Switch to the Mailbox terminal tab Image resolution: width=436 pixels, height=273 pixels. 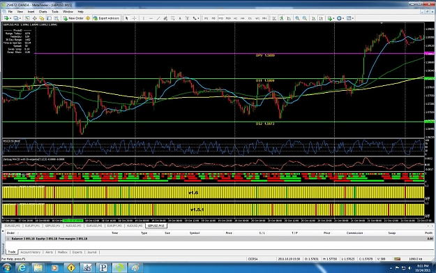(63, 252)
